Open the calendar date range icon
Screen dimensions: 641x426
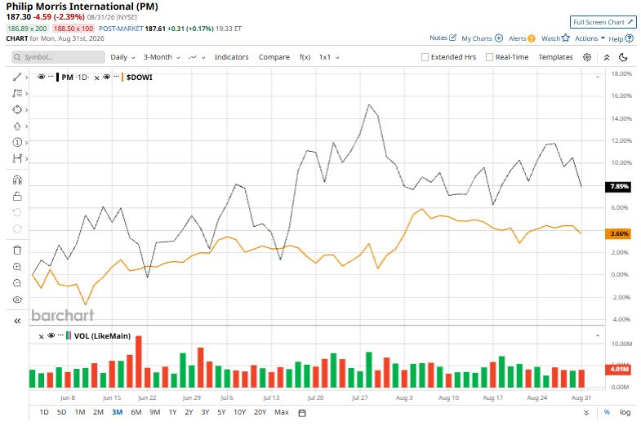pyautogui.click(x=302, y=412)
